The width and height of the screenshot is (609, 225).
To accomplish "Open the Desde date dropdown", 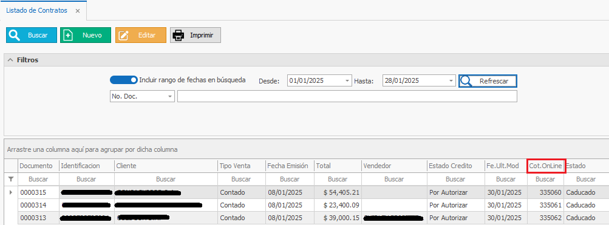I will (347, 81).
